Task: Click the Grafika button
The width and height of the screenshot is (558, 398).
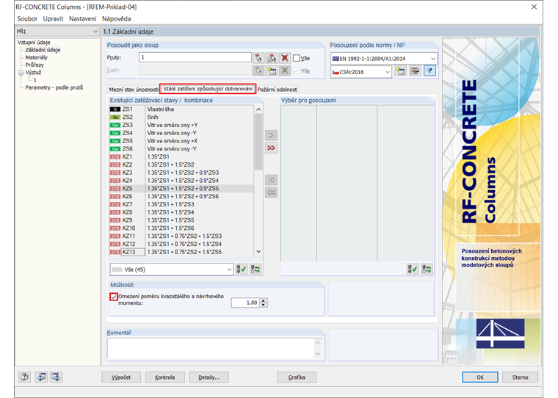Action: tap(297, 377)
